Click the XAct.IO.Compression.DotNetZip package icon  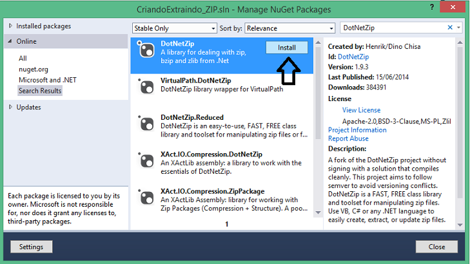click(x=146, y=160)
